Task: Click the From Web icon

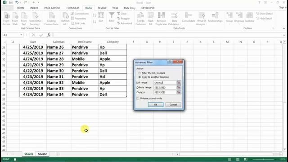Action: pyautogui.click(x=15, y=19)
